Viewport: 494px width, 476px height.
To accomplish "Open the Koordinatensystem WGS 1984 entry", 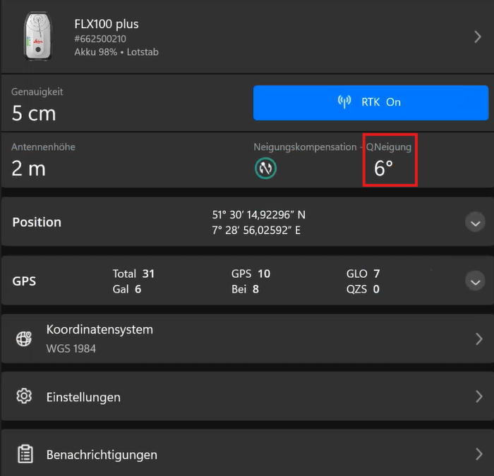I will point(100,338).
